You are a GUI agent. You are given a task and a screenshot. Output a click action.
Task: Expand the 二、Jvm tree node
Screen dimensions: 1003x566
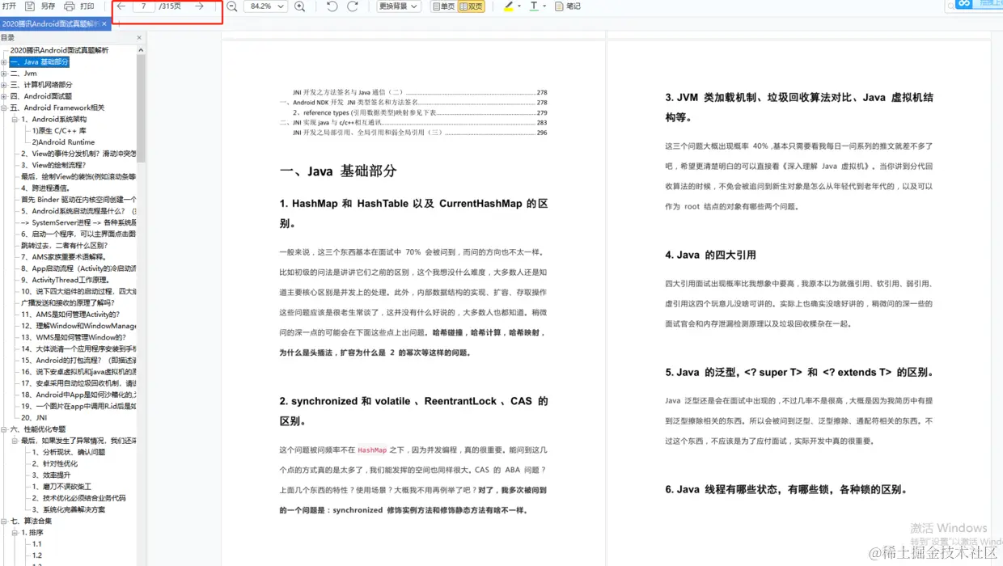4,74
